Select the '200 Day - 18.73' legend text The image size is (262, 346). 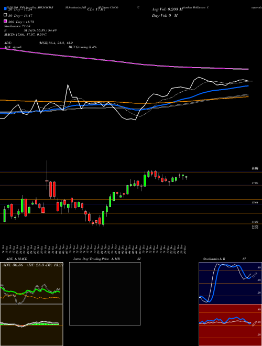coord(21,22)
